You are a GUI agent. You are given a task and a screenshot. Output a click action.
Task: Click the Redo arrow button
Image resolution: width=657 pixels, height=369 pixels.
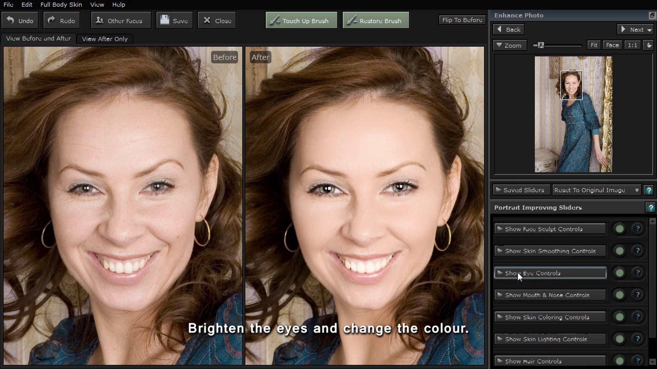(x=62, y=20)
